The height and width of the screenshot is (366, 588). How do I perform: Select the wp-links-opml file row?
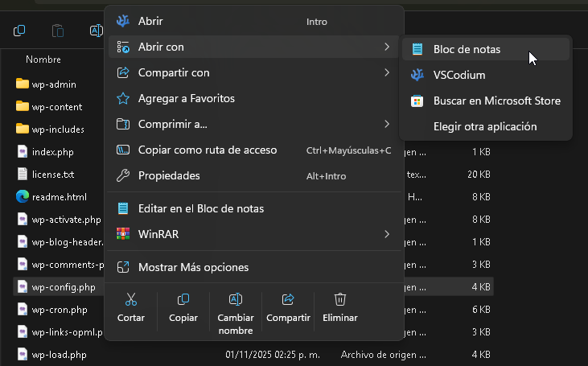pyautogui.click(x=67, y=332)
